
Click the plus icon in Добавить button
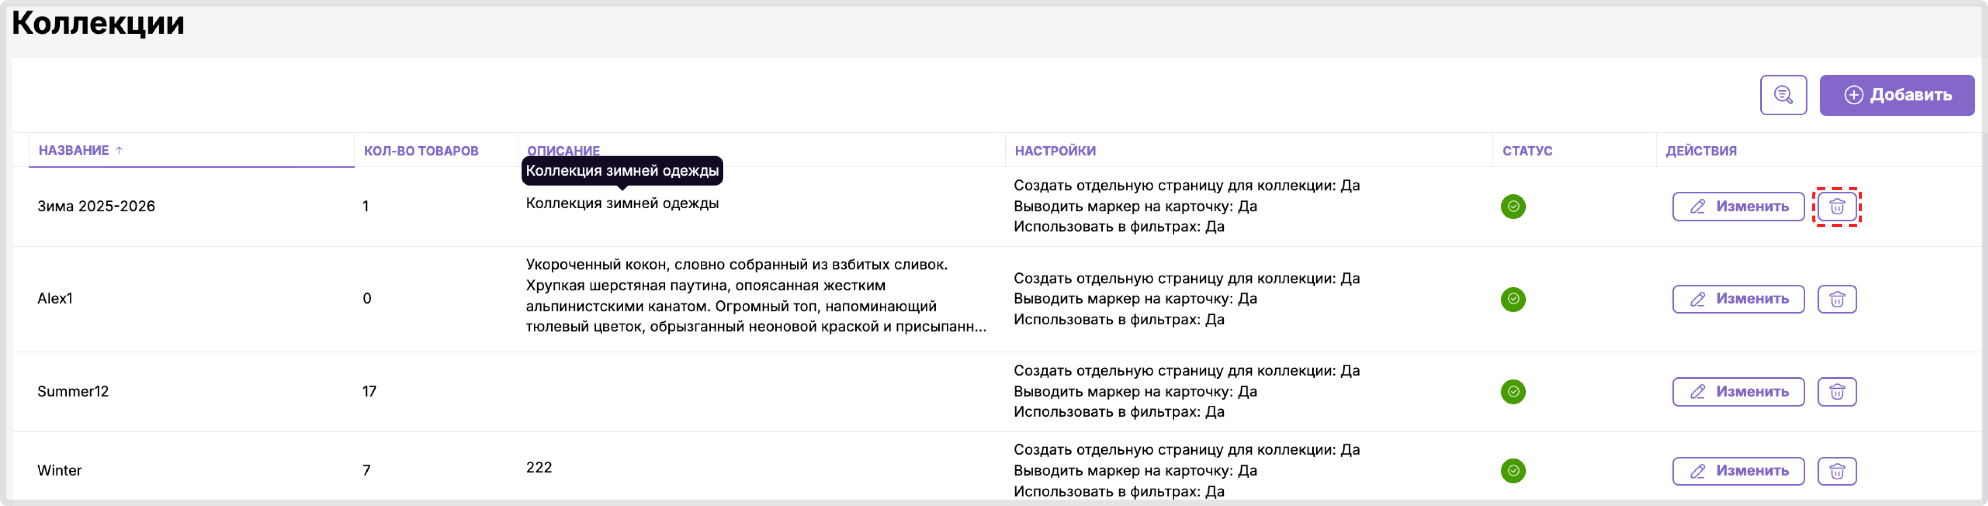coord(1853,95)
